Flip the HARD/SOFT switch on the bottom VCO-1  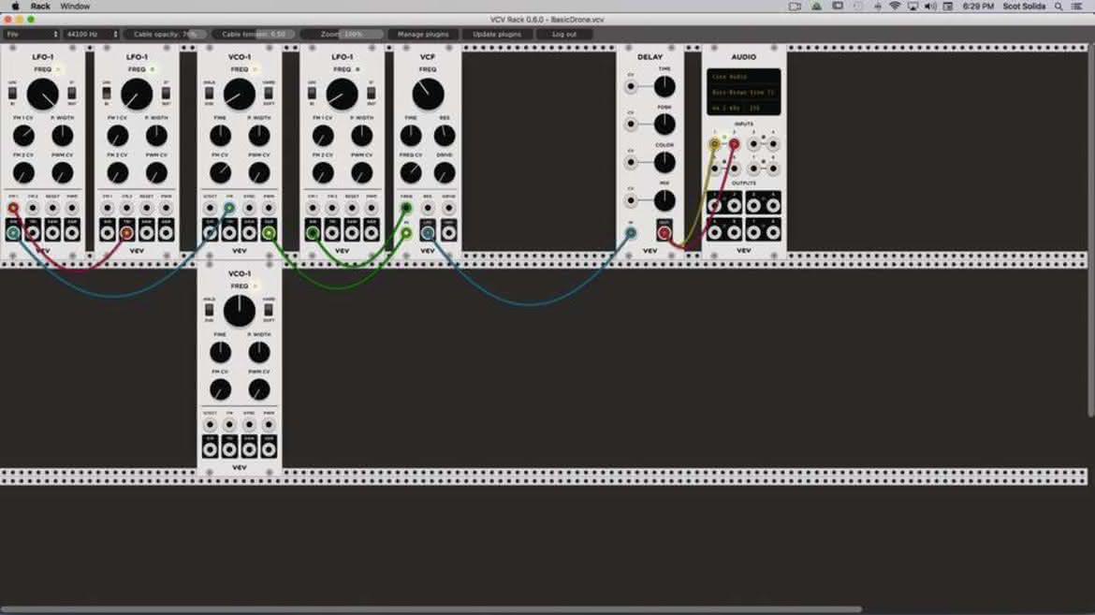tap(269, 310)
